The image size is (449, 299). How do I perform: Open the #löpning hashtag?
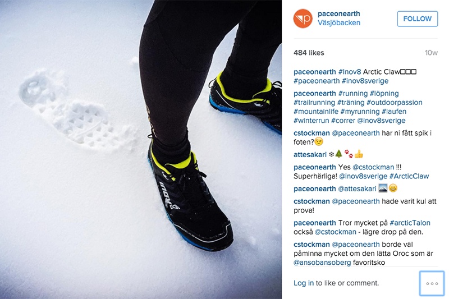pos(384,94)
